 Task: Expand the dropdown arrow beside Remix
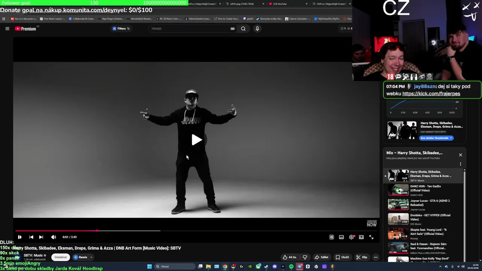click(91, 257)
